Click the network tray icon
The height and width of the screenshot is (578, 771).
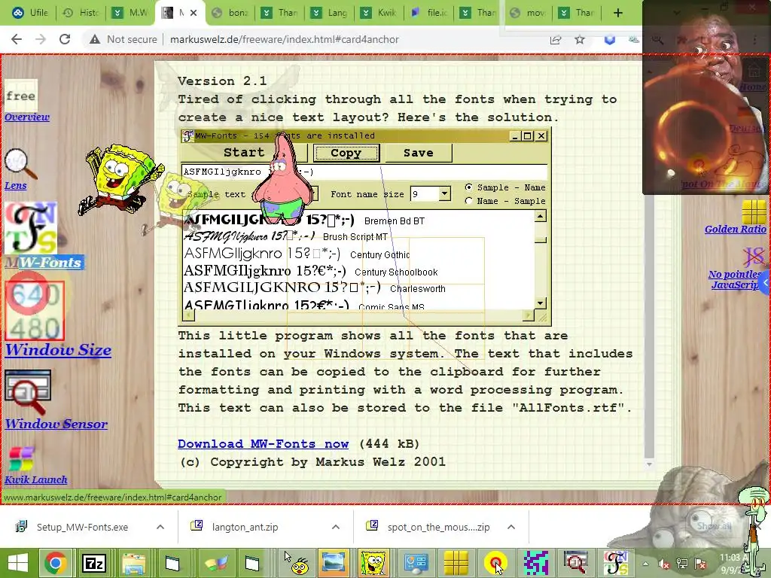click(x=682, y=564)
